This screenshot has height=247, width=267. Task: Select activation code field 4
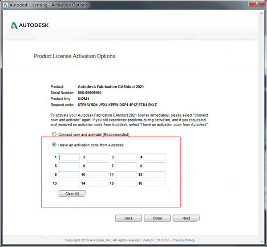(x=154, y=157)
